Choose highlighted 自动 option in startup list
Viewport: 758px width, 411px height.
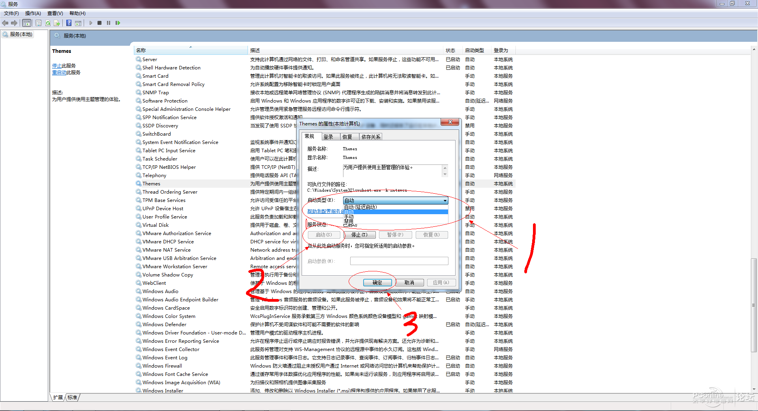coord(396,212)
